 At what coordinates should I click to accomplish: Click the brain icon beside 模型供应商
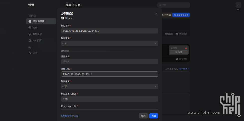tap(30, 21)
